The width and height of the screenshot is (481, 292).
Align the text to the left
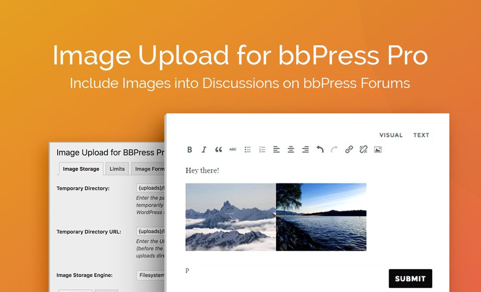(x=277, y=149)
